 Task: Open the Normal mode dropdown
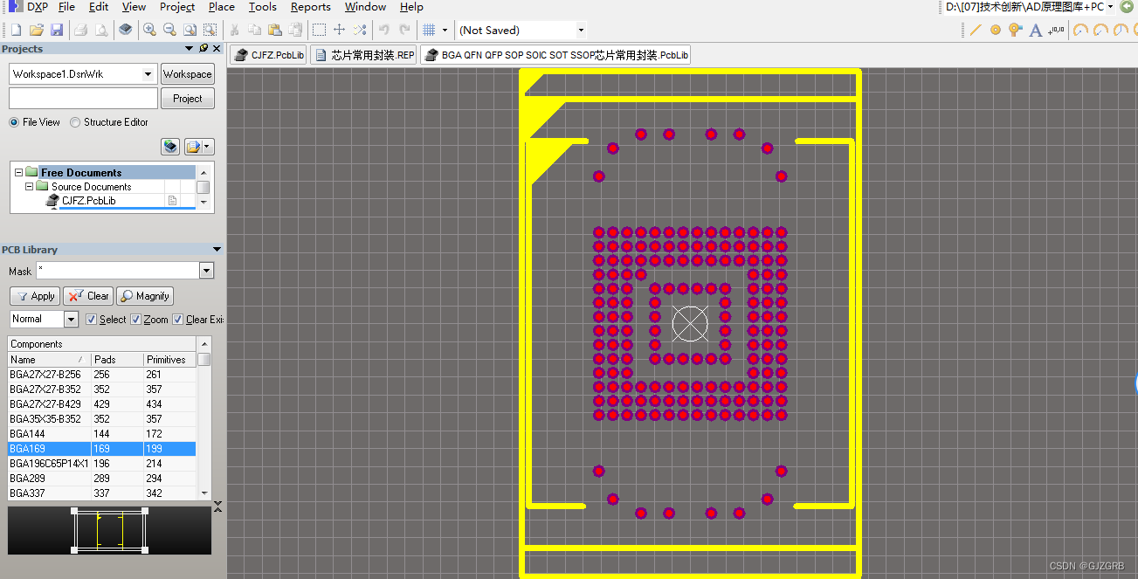click(x=72, y=320)
